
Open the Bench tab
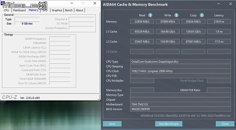pos(69,10)
